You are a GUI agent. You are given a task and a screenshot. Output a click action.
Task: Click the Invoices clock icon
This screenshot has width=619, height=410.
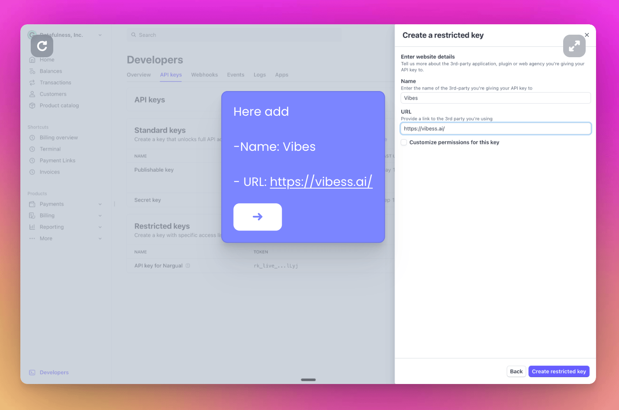point(32,172)
